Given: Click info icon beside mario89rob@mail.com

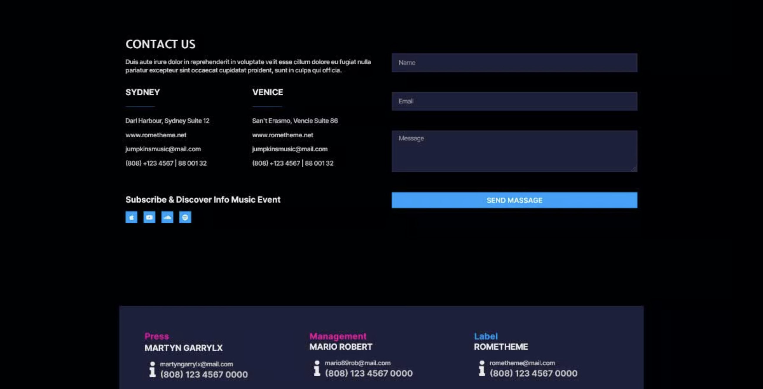Looking at the screenshot, I should tap(317, 368).
